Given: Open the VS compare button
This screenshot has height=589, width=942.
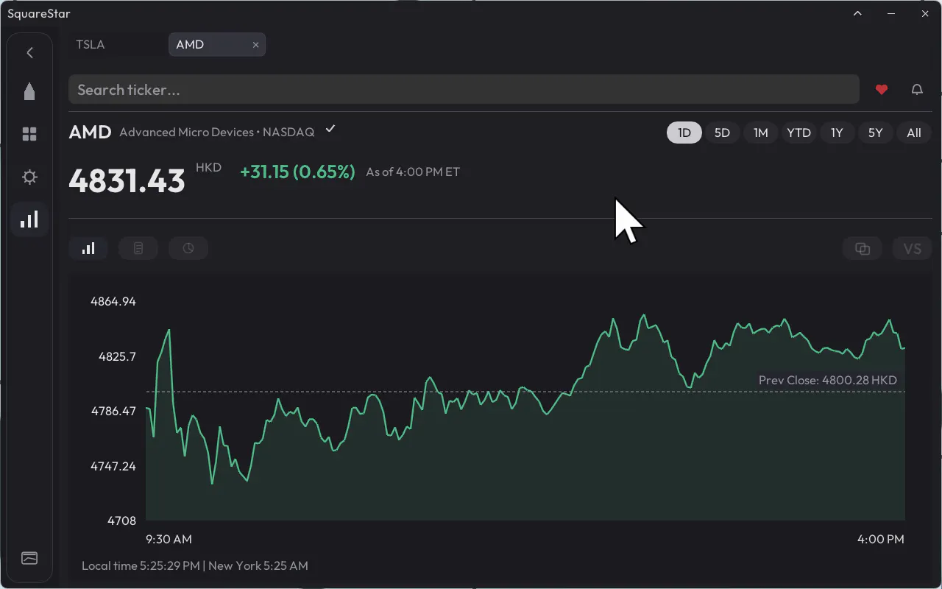Looking at the screenshot, I should (x=913, y=249).
